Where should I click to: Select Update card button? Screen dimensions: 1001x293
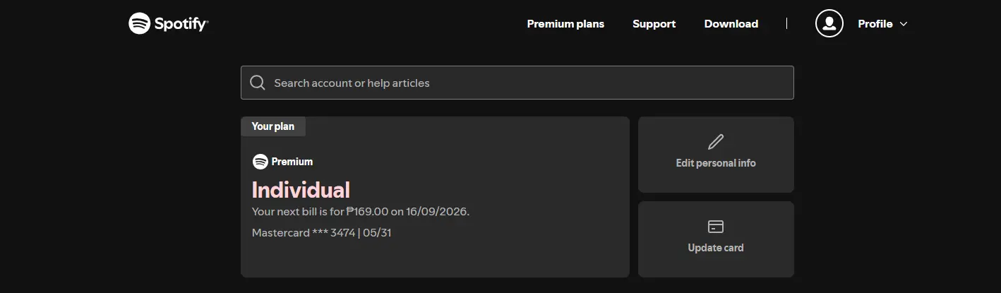(716, 239)
